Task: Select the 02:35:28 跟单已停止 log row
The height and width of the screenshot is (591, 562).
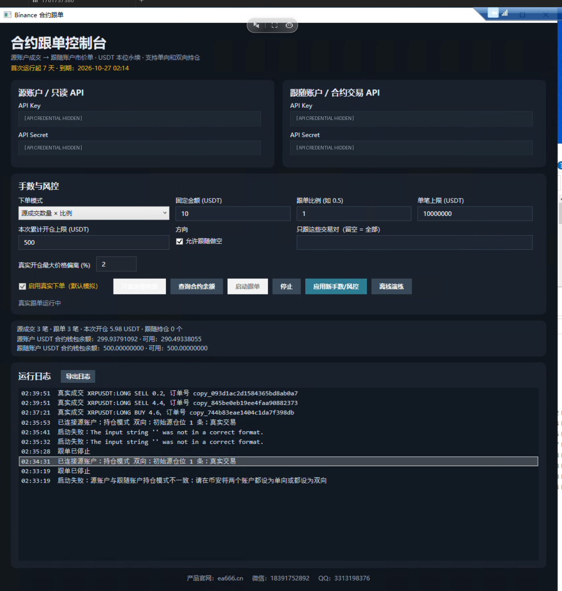Action: [x=279, y=451]
